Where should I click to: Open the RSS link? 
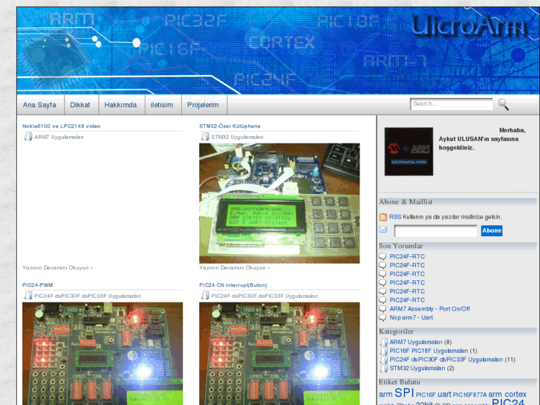[x=395, y=217]
